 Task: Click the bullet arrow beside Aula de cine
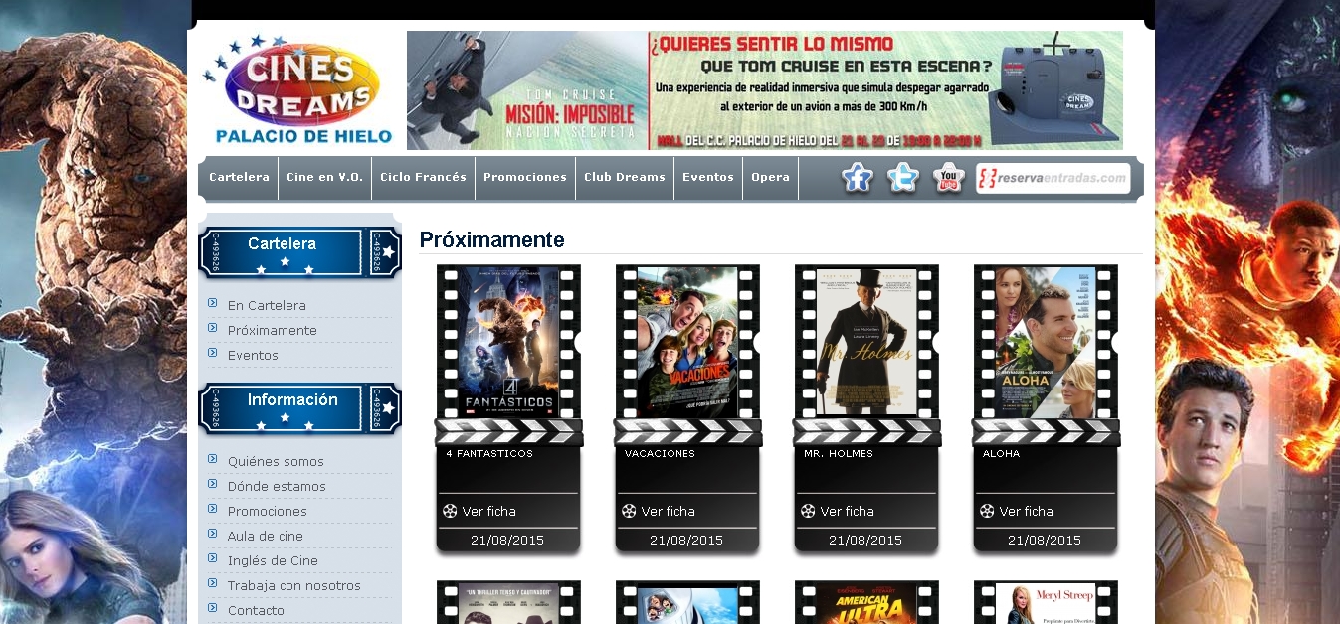(x=213, y=534)
